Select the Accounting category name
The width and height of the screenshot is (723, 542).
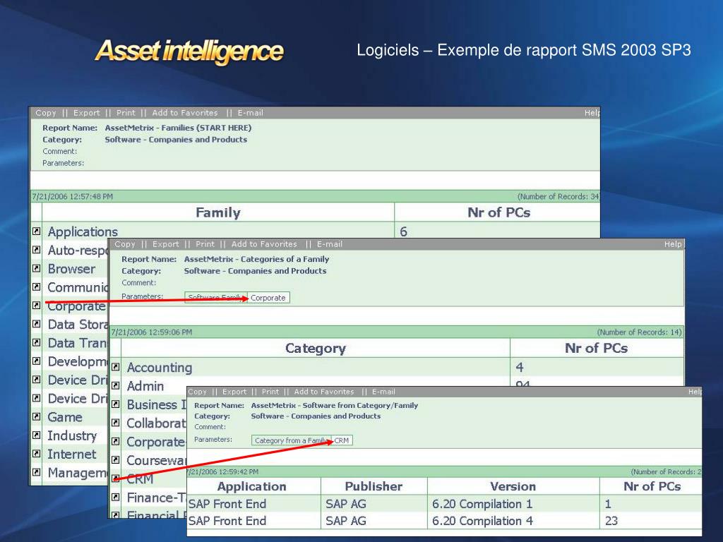[160, 367]
